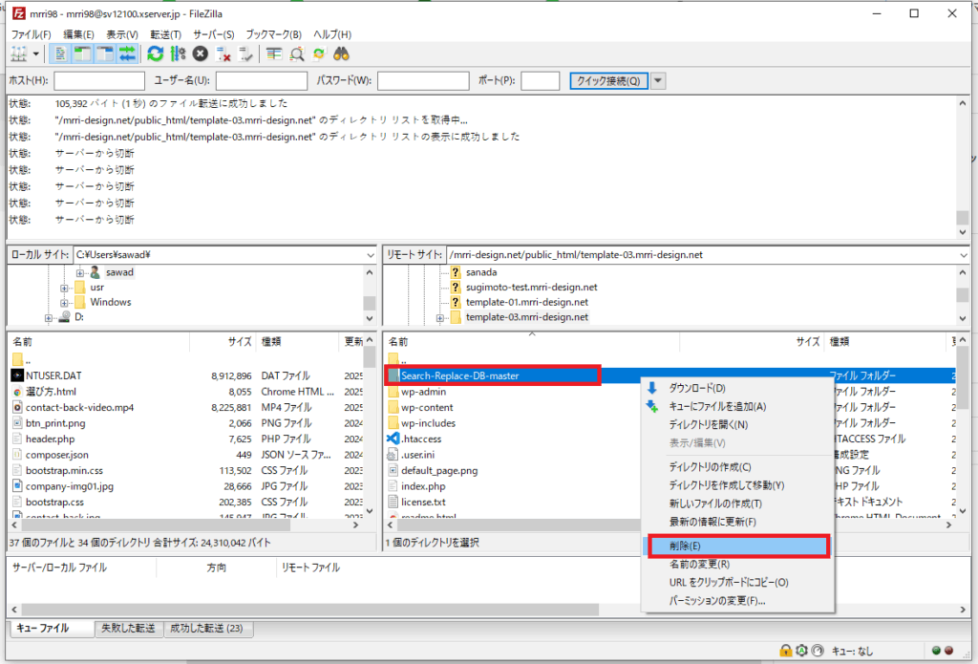The image size is (978, 664).
Task: Click the クイック接続(Q) button
Action: click(x=608, y=81)
